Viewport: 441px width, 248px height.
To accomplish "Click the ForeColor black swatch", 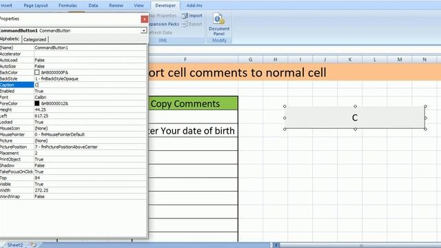I will [37, 103].
